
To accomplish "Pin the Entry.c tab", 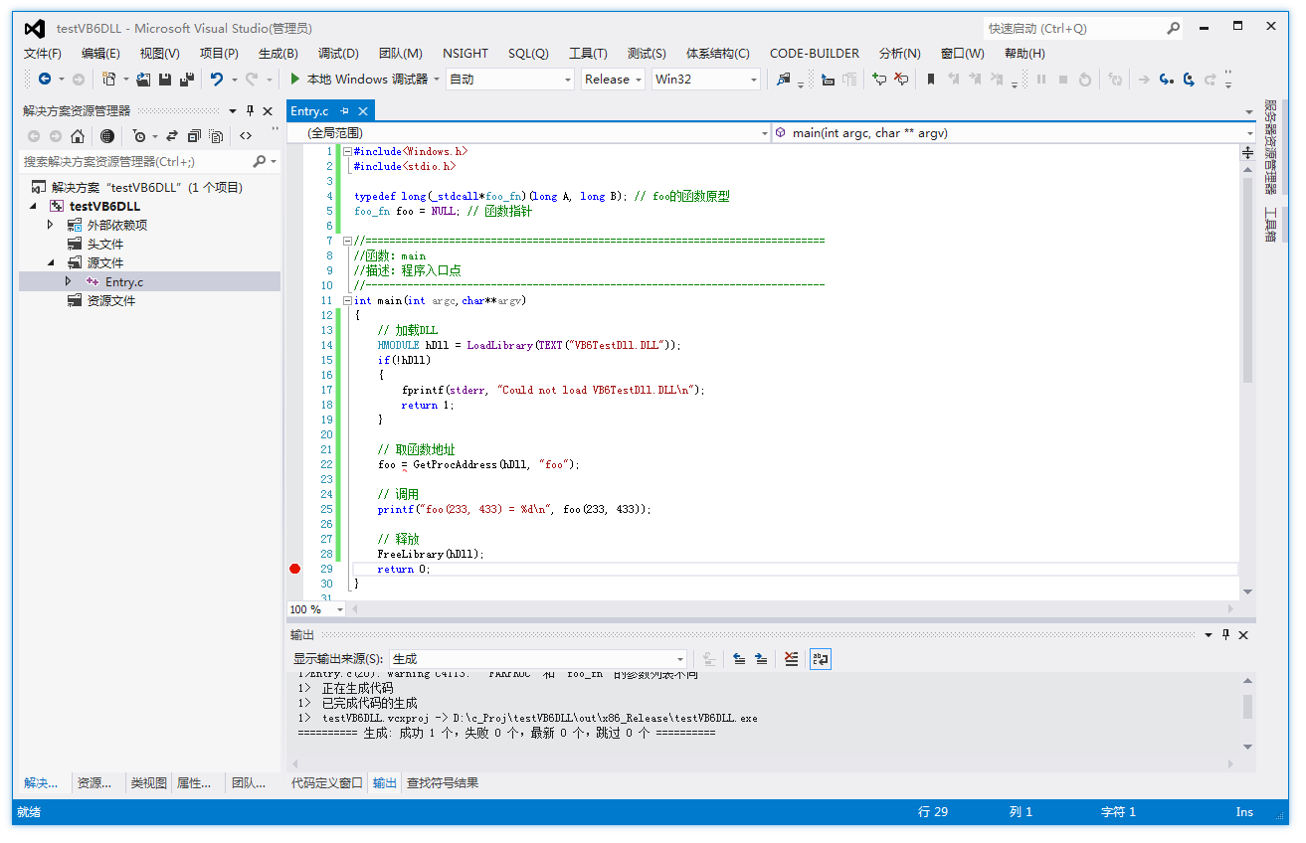I will tap(344, 111).
